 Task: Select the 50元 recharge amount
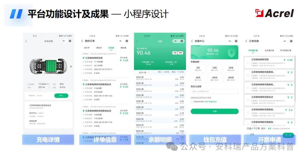[198, 79]
